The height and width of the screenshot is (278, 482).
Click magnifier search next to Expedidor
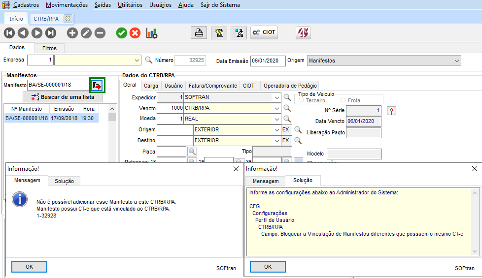(x=287, y=97)
